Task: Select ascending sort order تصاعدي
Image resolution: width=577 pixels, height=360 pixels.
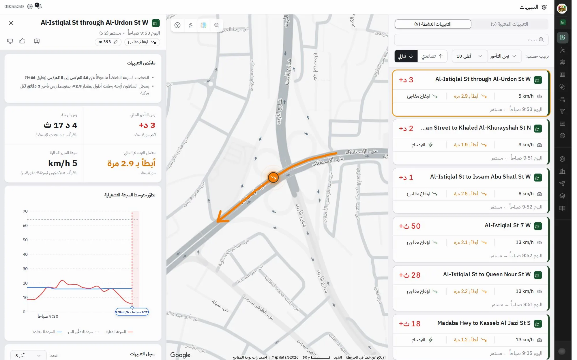Action: pyautogui.click(x=432, y=56)
